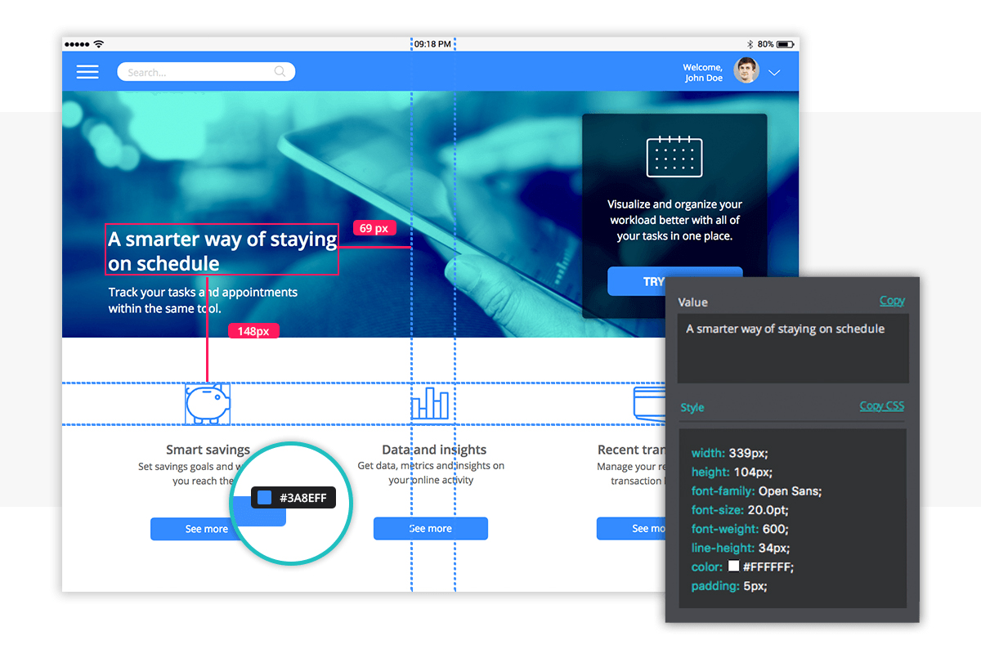Click the 'font-size: 20.0pt;' line
This screenshot has width=981, height=654.
point(739,510)
